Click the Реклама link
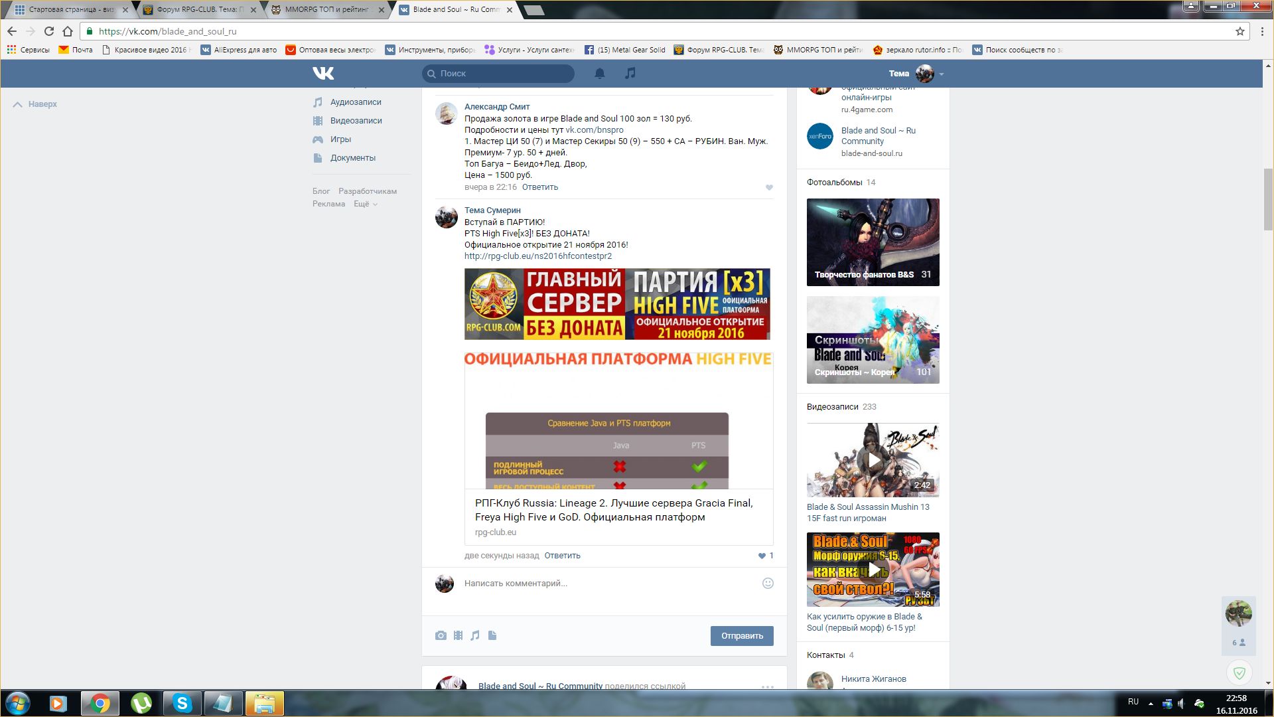This screenshot has height=717, width=1274. (x=328, y=204)
